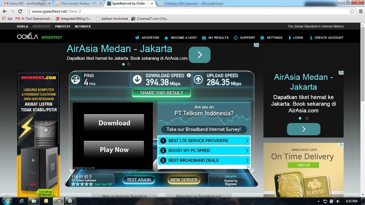Screen dimensions: 365x205
Task: Select second dot on right AirAsia ad
Action: [307, 118]
